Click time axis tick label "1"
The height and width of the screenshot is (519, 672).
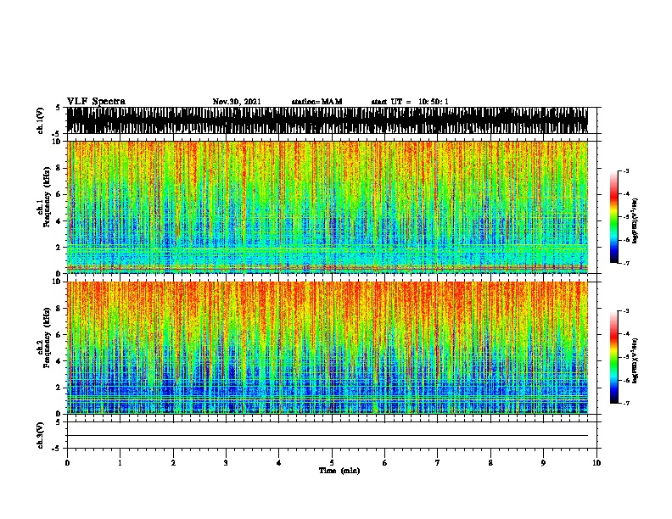[120, 463]
